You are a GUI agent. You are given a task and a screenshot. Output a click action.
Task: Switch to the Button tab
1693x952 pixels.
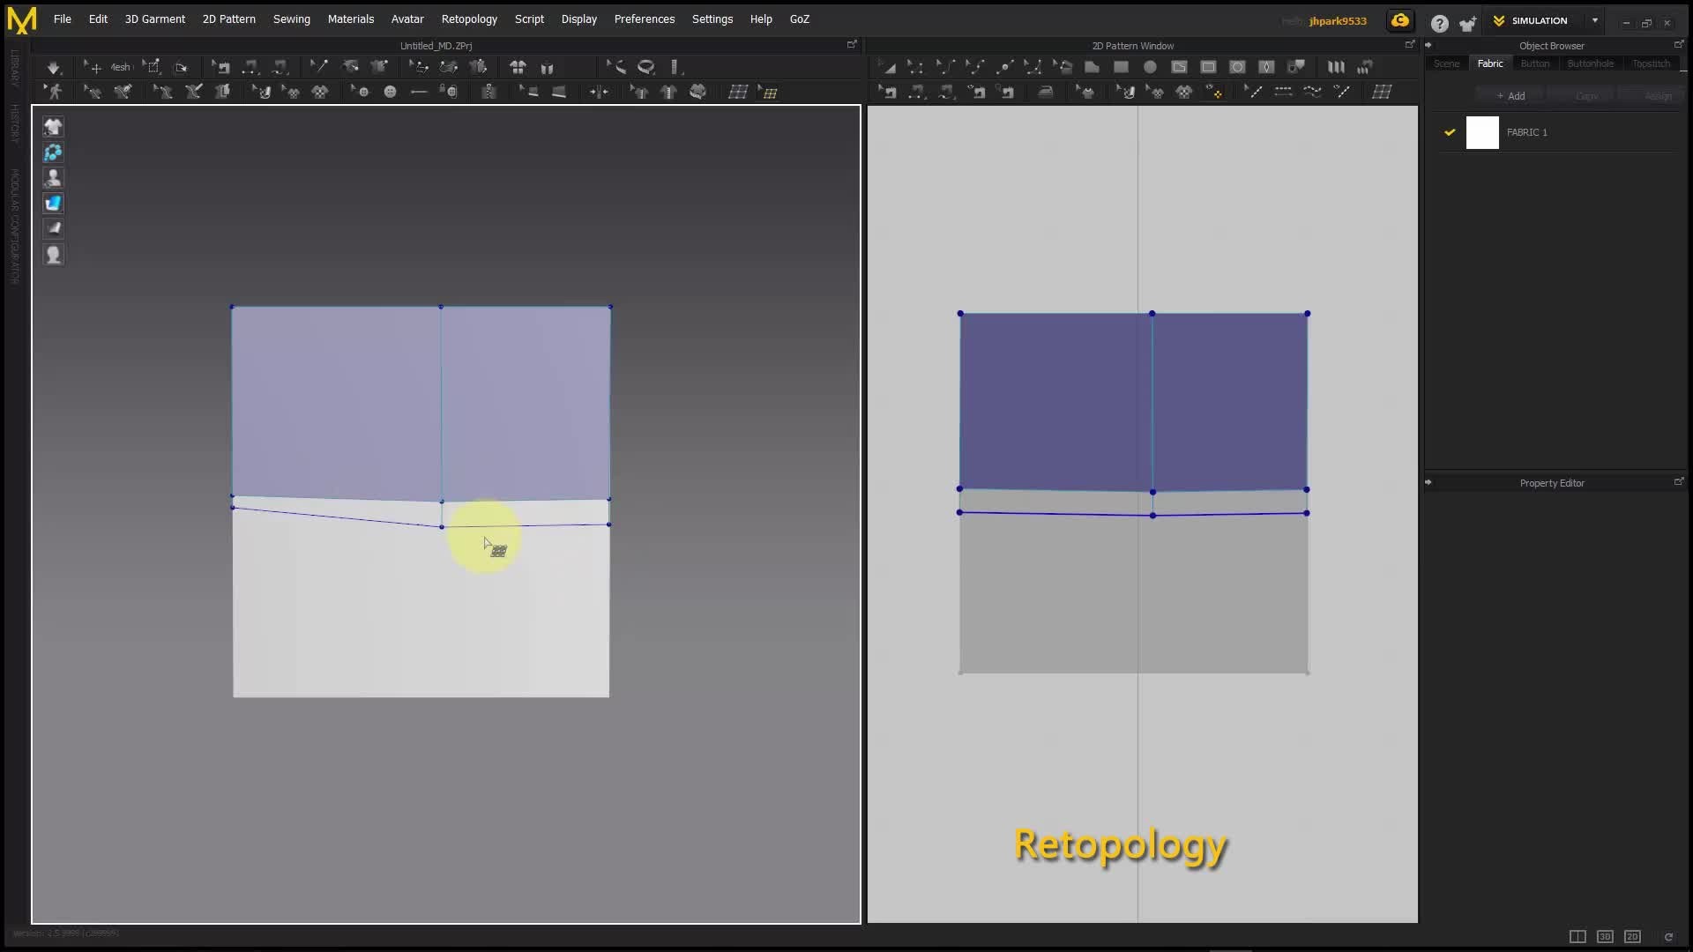click(x=1534, y=63)
